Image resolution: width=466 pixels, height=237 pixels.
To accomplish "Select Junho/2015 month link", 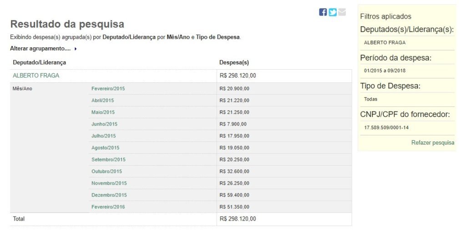I will click(x=104, y=124).
